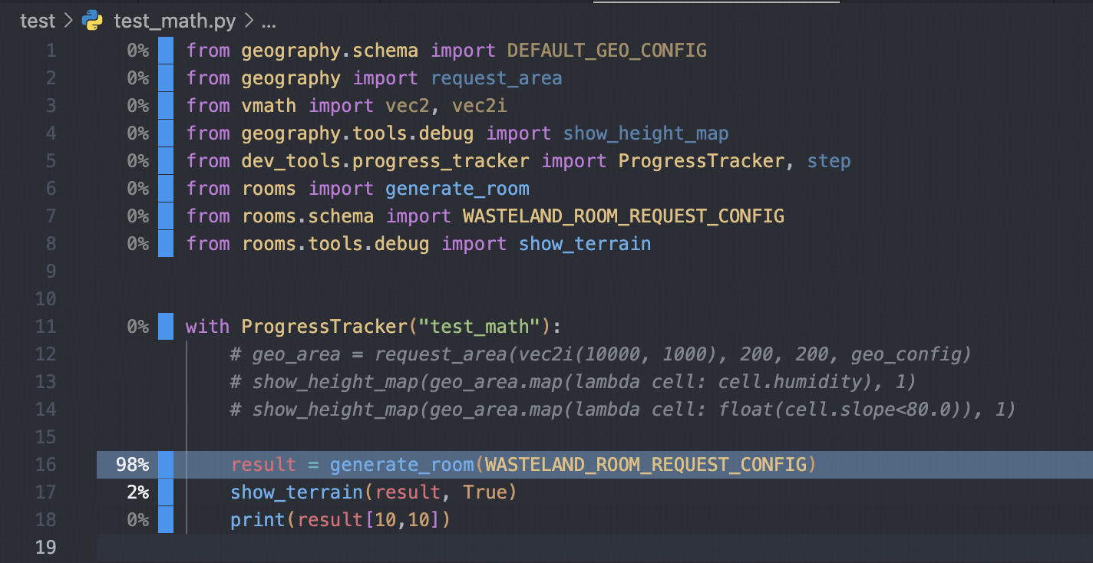Click the 0% badge on the vmath import line

pyautogui.click(x=139, y=105)
